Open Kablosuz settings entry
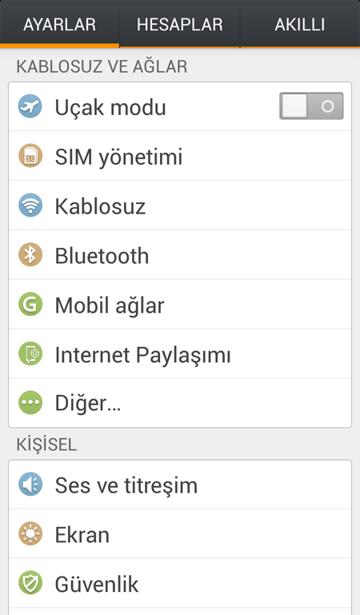Viewport: 360px width, 615px height. (180, 205)
